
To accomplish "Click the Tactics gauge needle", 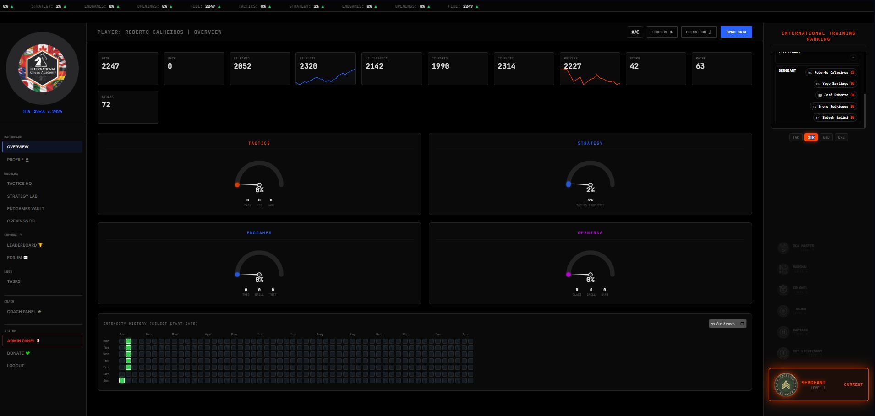I will point(248,185).
